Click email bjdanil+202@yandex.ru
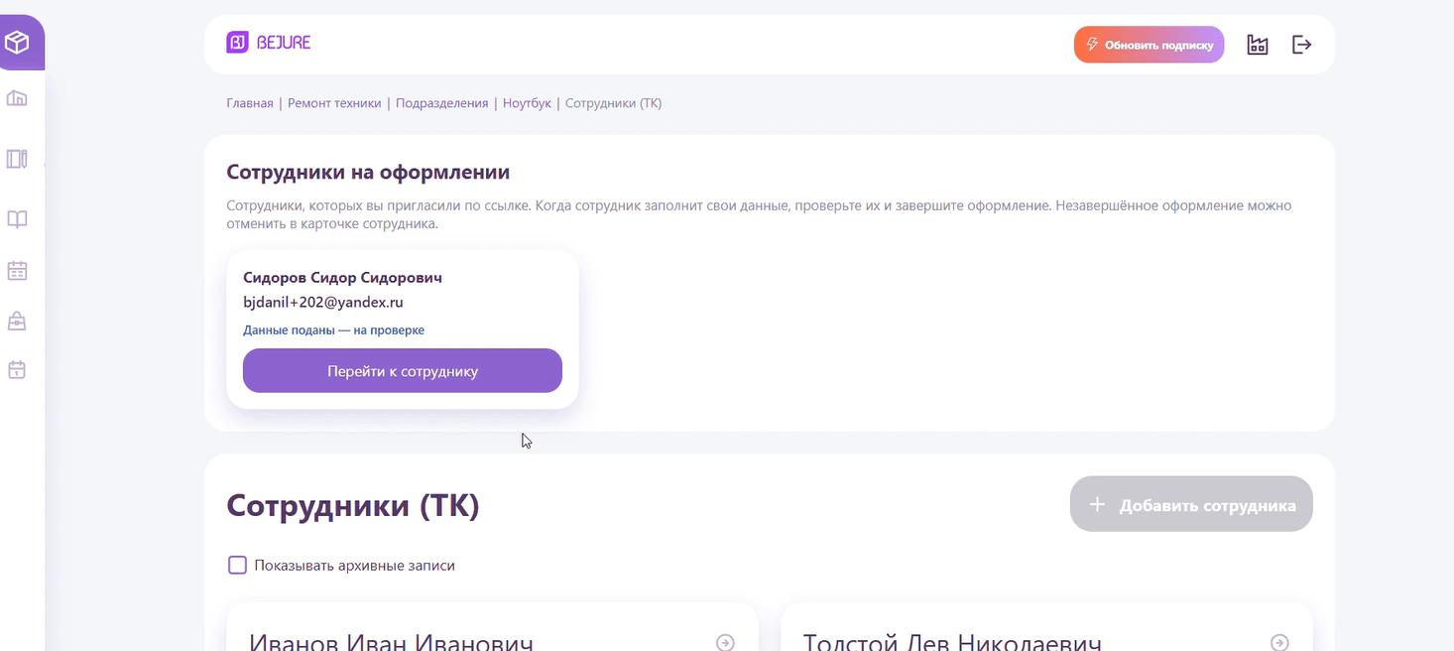The image size is (1454, 651). click(x=323, y=303)
